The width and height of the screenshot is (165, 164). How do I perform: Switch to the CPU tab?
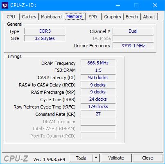[x=11, y=17]
